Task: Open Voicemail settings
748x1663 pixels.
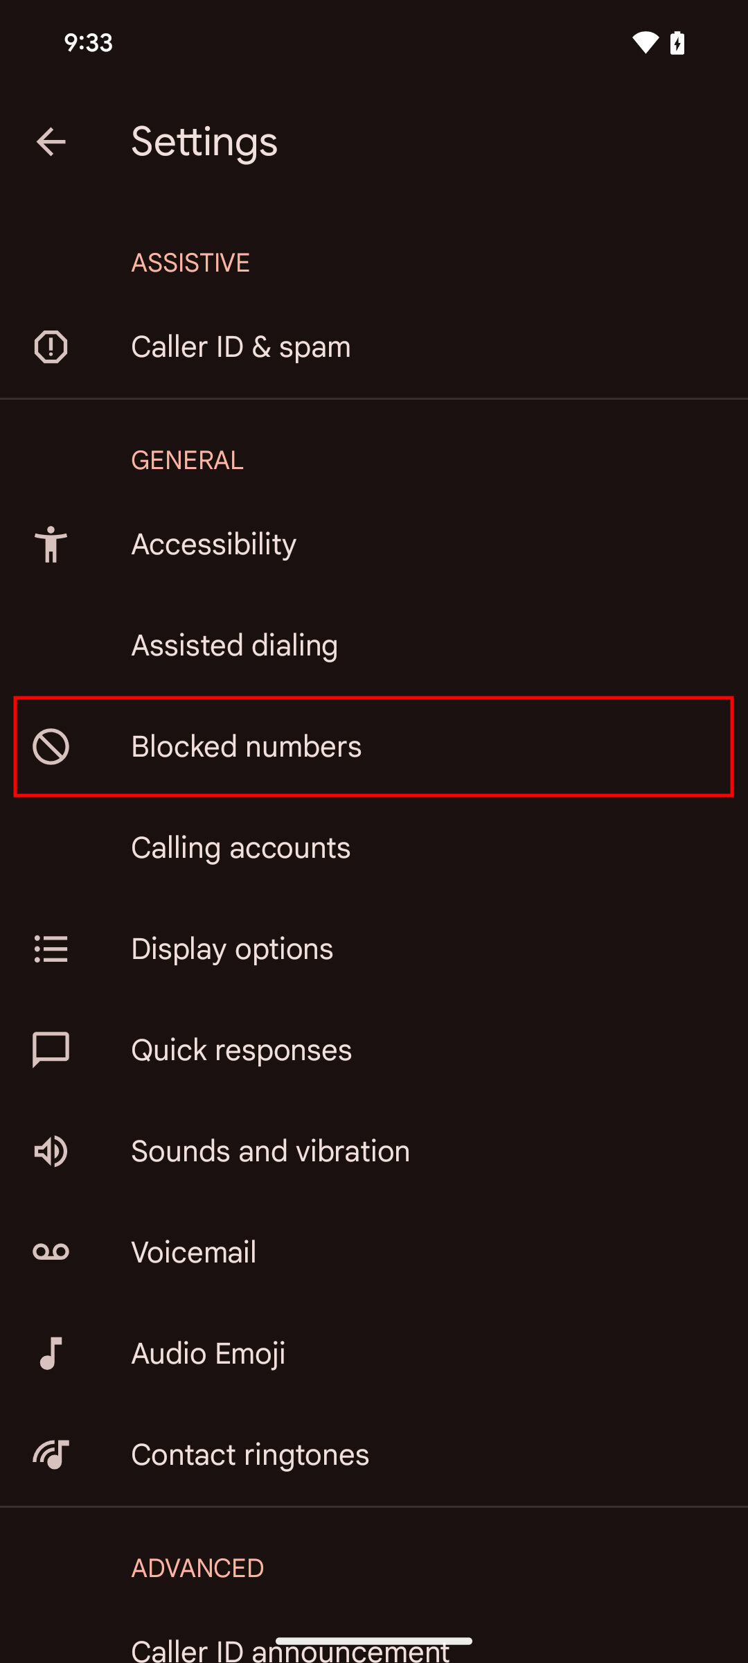Action: pyautogui.click(x=194, y=1253)
